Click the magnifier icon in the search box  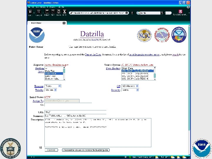[162, 13]
